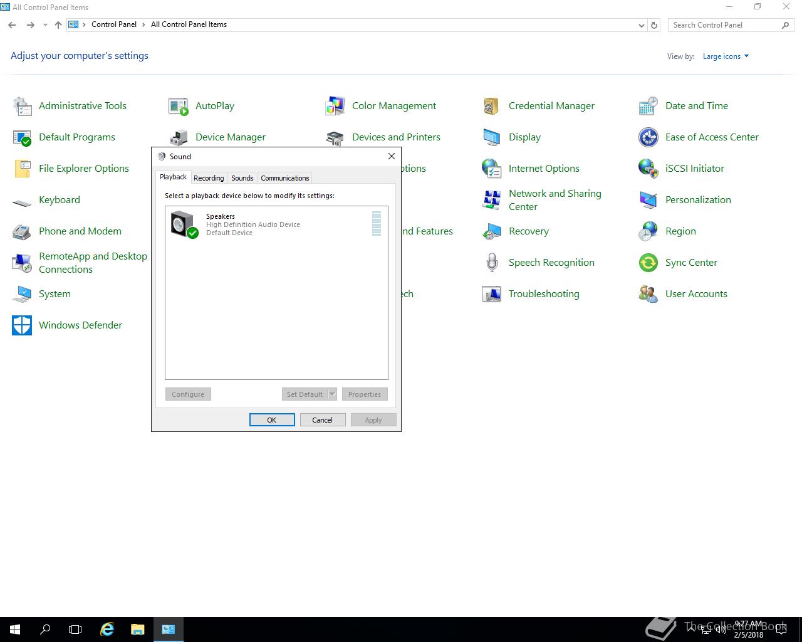Go forward with the Forward arrow
This screenshot has height=642, width=802.
pos(30,25)
